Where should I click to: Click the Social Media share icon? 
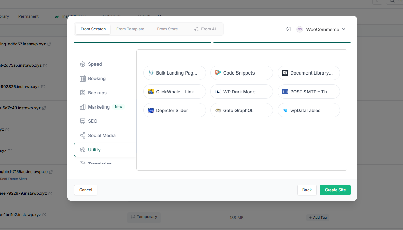click(83, 135)
